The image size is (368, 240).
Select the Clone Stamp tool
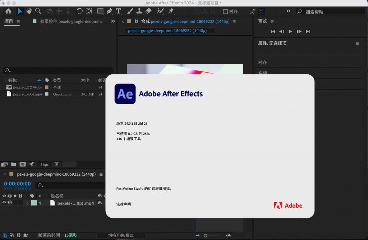139,11
